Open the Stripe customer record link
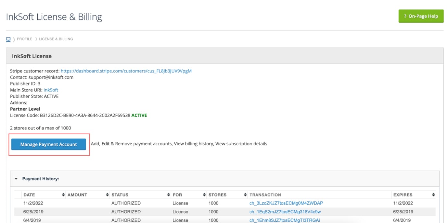Screen dimensions: 447x223 pyautogui.click(x=126, y=71)
